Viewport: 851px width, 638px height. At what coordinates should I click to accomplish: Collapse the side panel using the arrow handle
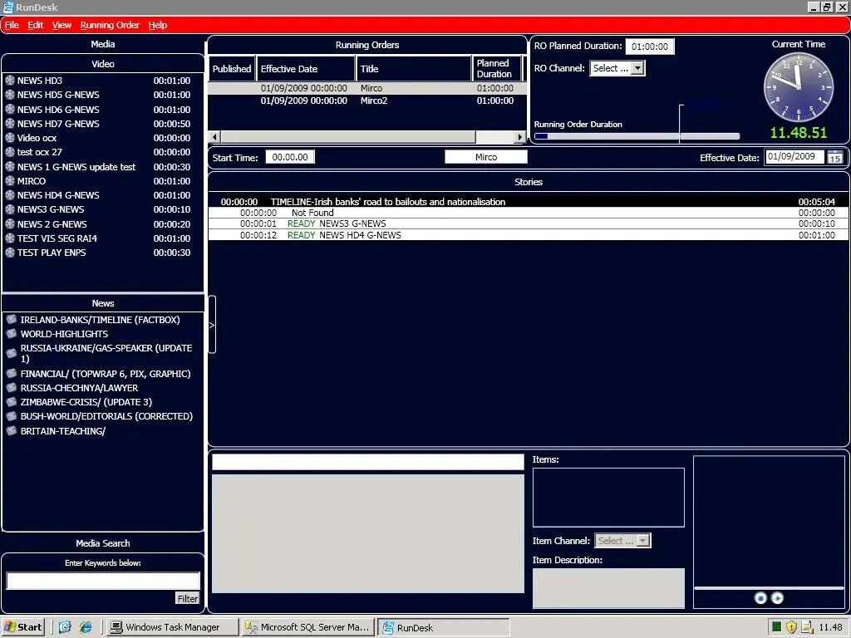(x=212, y=325)
